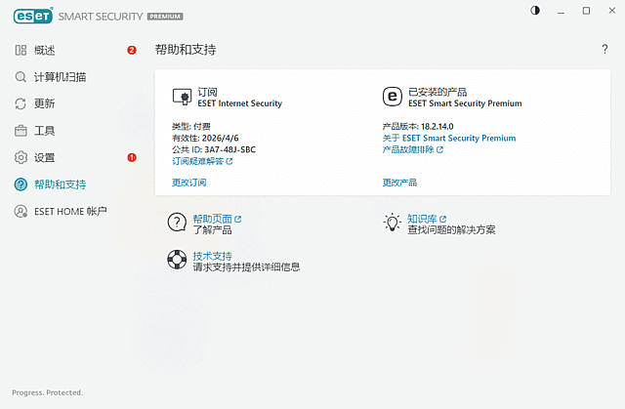This screenshot has width=625, height=409.
Task: Click the 有效性: 2026/4/6 text
Action: pyautogui.click(x=205, y=139)
